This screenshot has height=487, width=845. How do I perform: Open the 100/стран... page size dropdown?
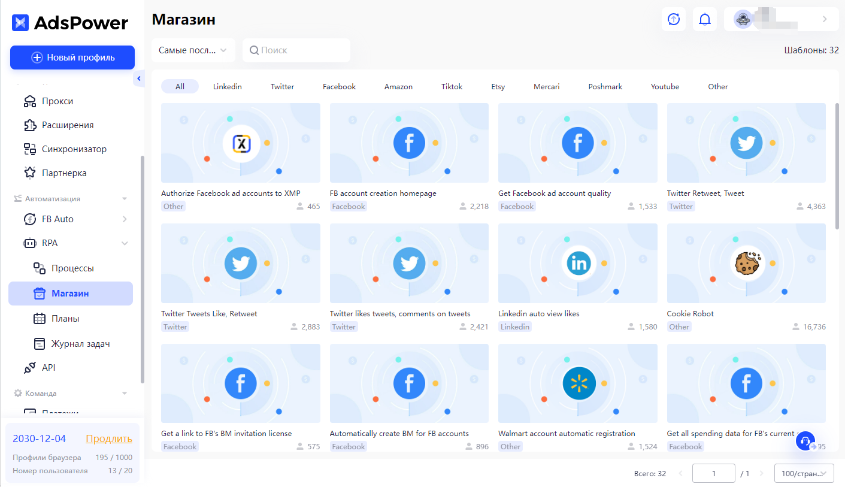pyautogui.click(x=804, y=473)
